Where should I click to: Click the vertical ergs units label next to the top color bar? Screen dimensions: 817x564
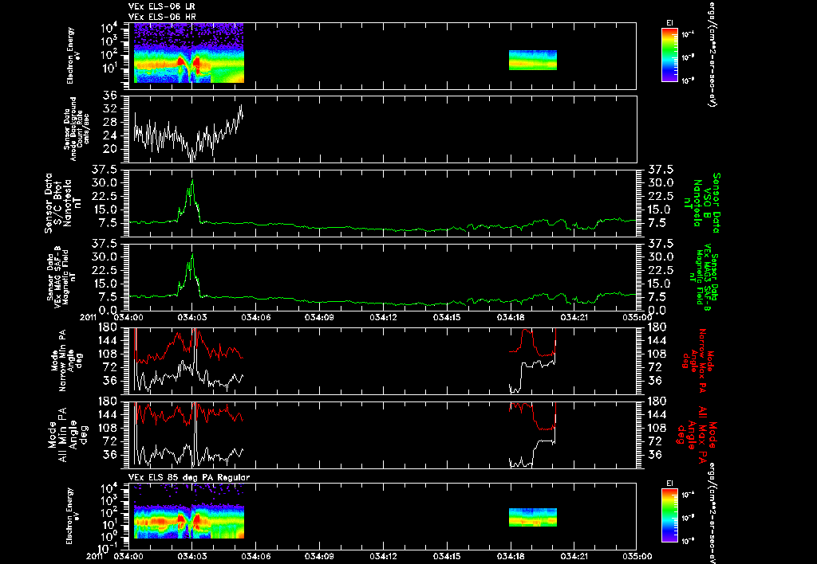pyautogui.click(x=712, y=53)
